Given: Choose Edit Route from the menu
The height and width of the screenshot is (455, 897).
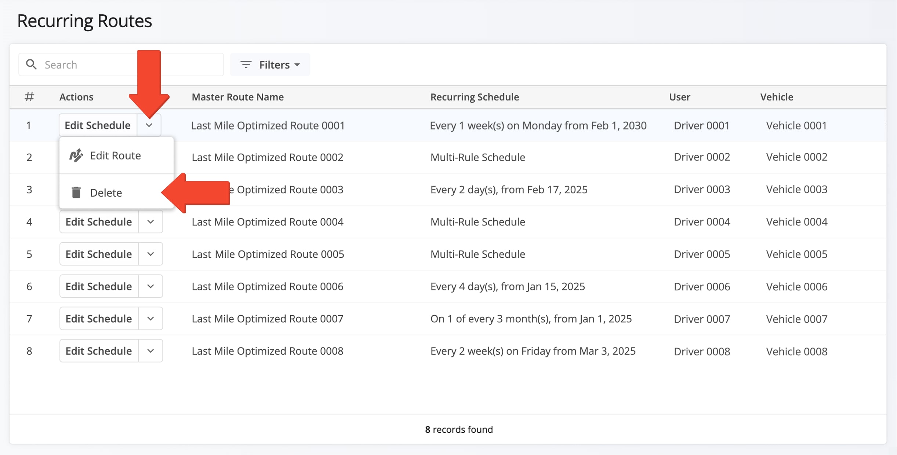Looking at the screenshot, I should (116, 155).
